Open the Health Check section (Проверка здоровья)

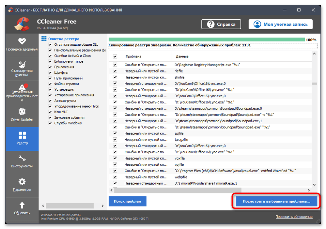(x=22, y=45)
